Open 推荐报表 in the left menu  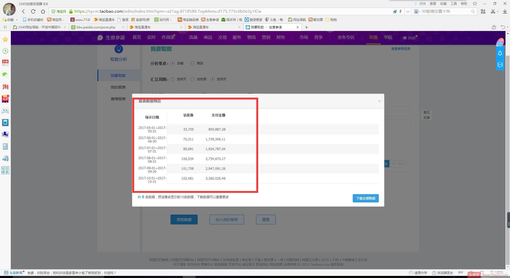click(x=118, y=99)
